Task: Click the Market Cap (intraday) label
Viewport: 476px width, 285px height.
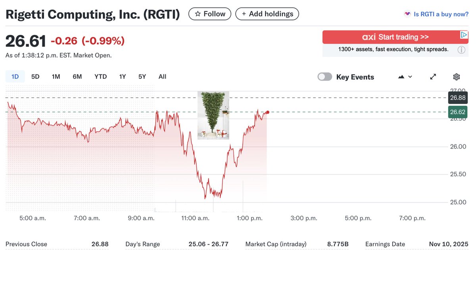Action: click(x=276, y=244)
